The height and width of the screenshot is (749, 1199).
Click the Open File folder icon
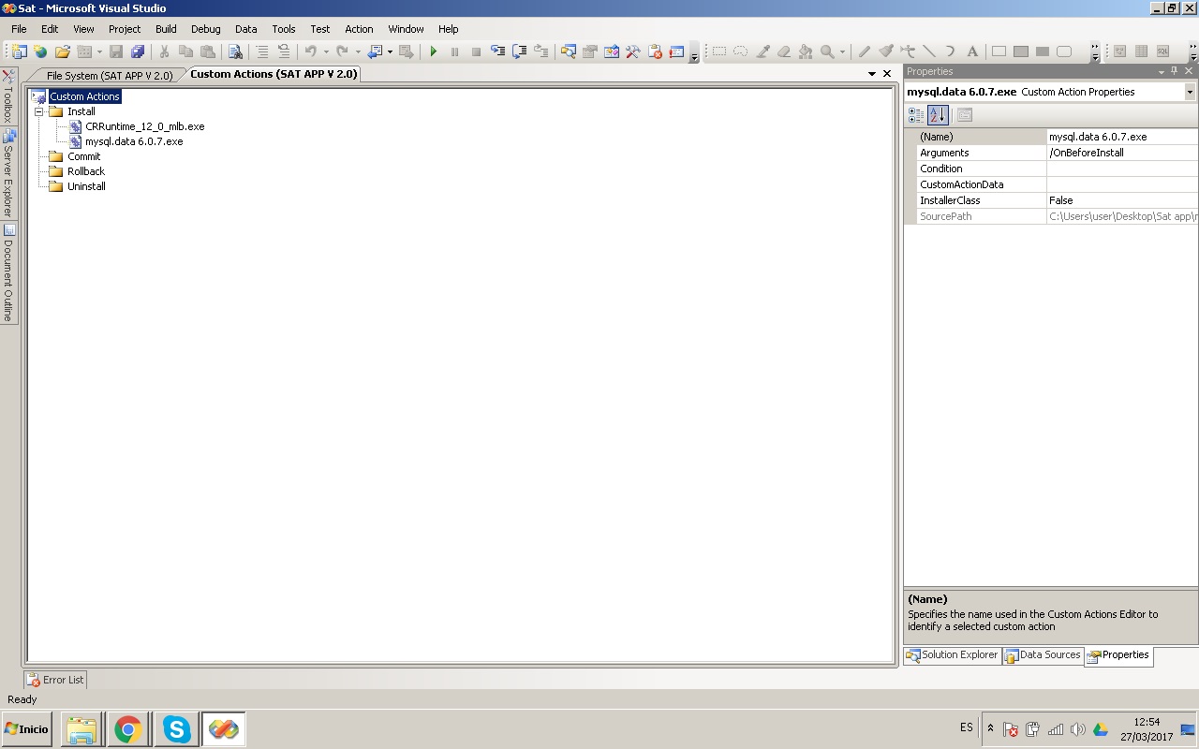[63, 51]
